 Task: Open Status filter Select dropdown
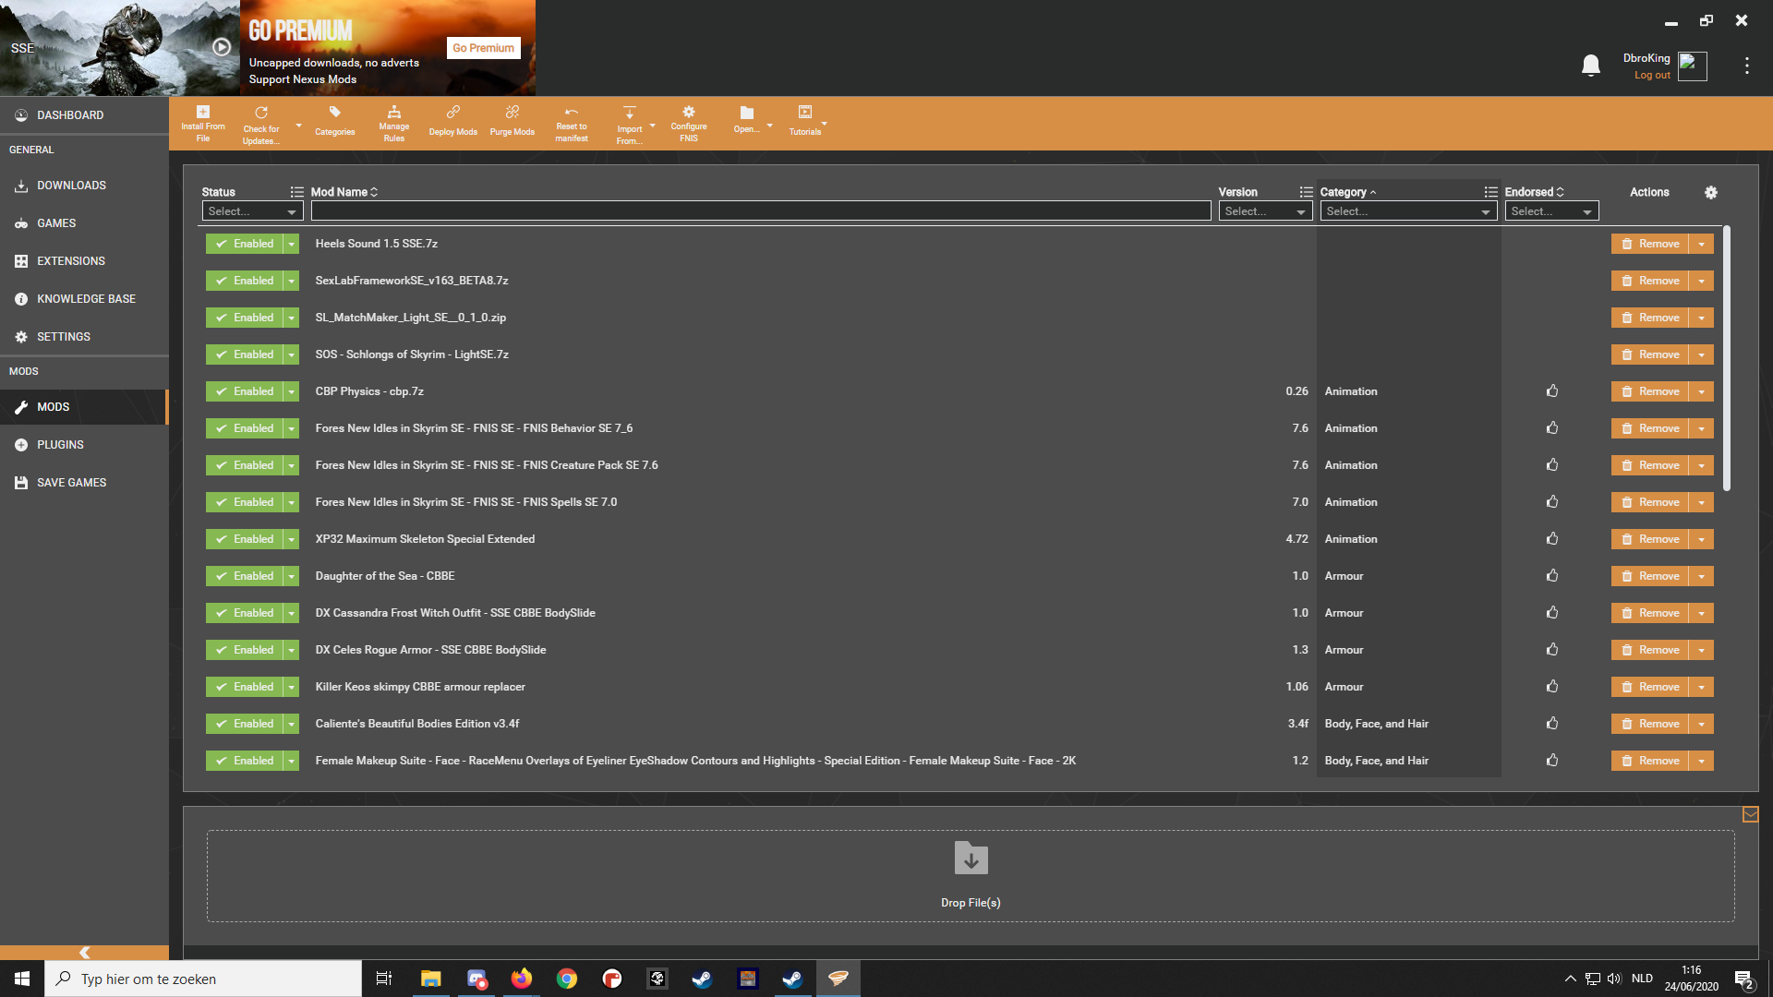coord(252,211)
